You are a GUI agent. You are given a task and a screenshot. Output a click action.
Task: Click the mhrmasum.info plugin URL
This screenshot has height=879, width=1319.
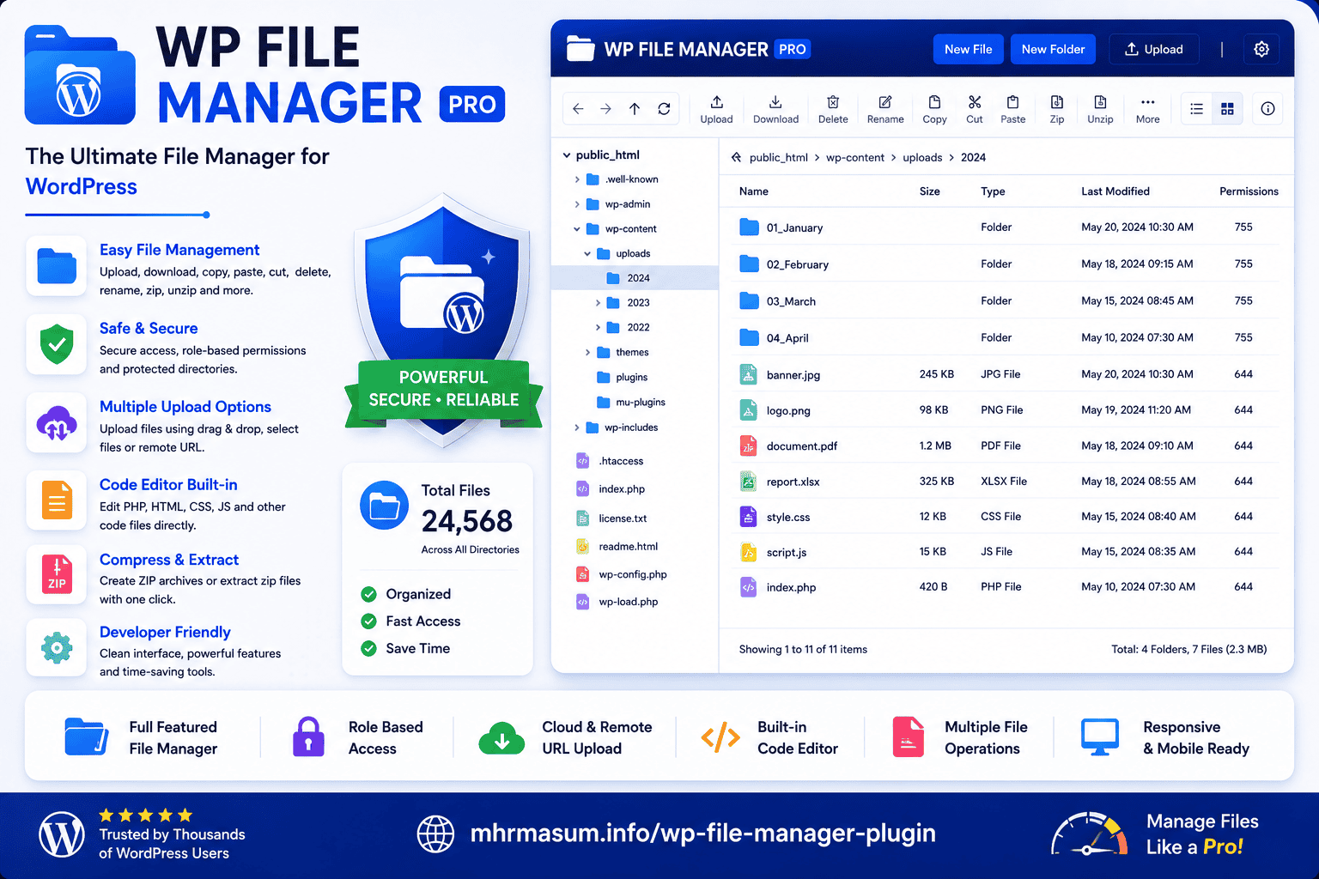click(x=702, y=834)
